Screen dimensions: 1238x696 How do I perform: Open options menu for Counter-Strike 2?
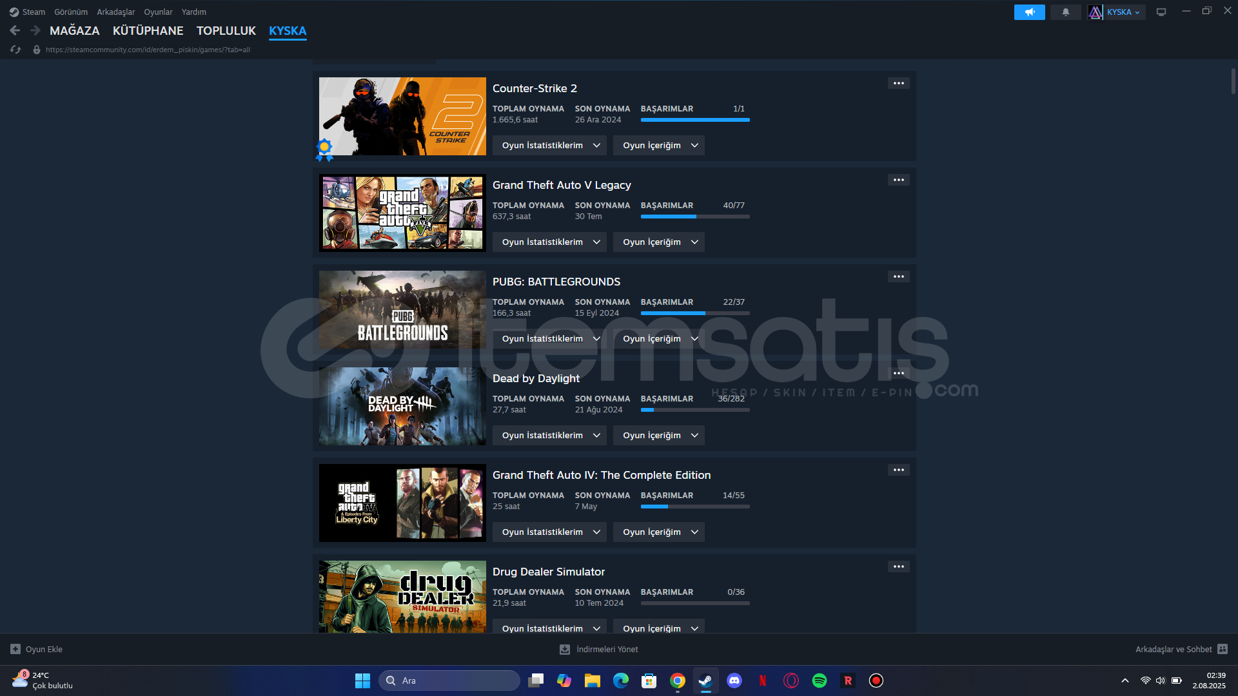click(x=899, y=83)
